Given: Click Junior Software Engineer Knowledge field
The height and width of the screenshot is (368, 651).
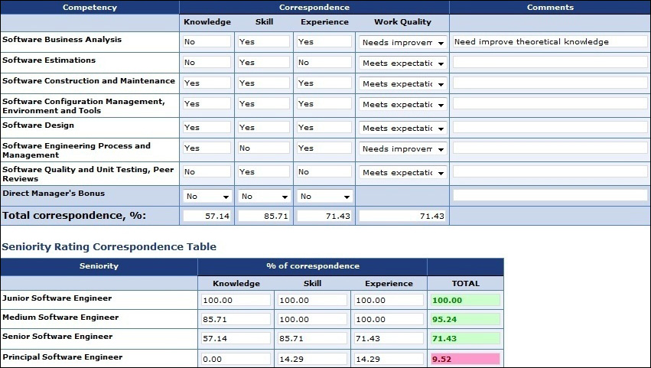Looking at the screenshot, I should pyautogui.click(x=236, y=300).
